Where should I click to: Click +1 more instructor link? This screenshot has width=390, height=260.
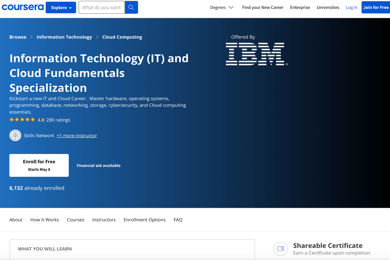(x=77, y=136)
